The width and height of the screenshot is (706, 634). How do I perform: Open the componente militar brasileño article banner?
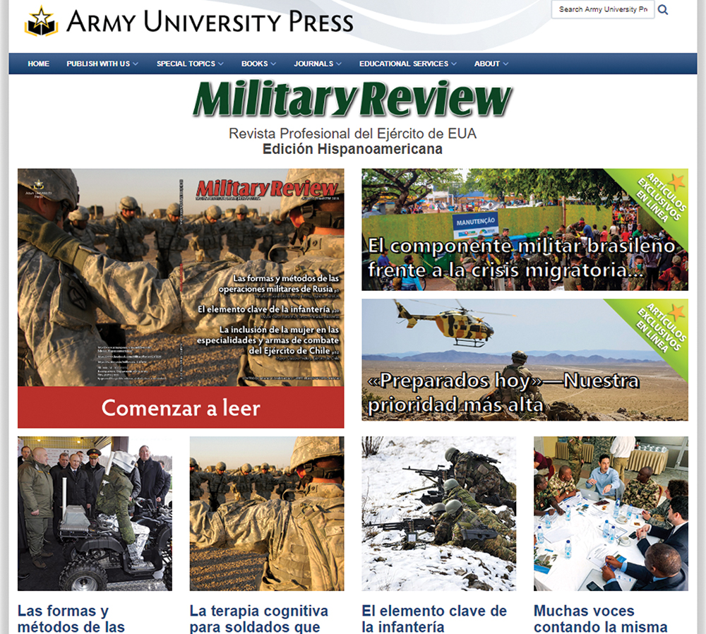tap(525, 229)
